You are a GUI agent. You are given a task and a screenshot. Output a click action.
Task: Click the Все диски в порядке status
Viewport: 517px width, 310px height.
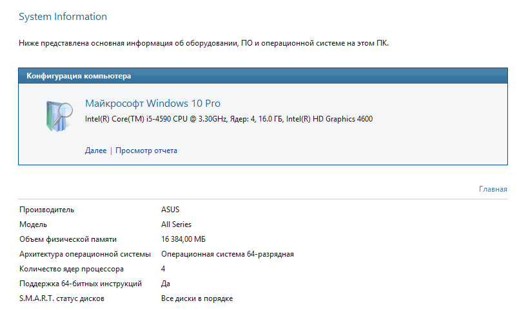click(197, 298)
